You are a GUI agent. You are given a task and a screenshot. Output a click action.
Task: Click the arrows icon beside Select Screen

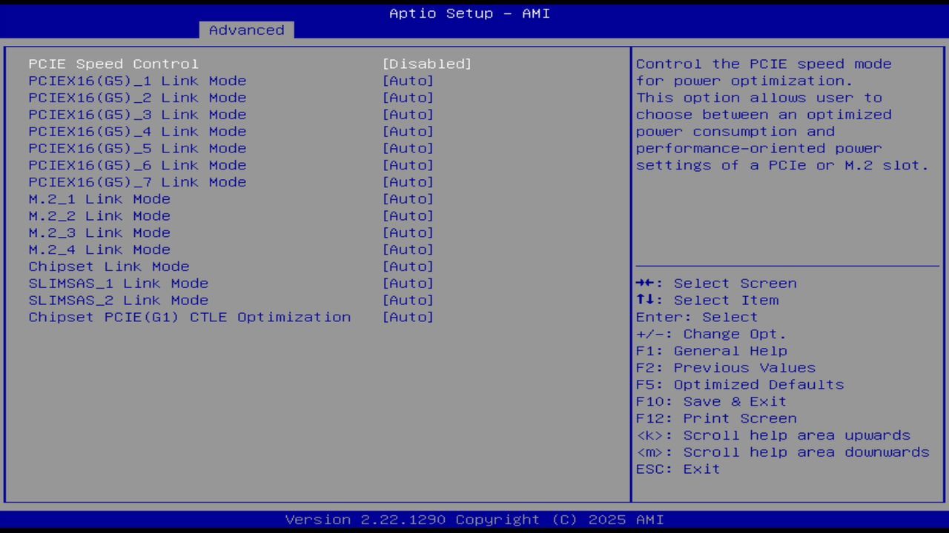click(x=645, y=284)
